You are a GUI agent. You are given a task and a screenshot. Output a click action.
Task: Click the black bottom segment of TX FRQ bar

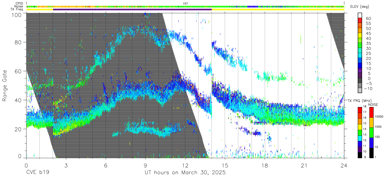[x=360, y=154]
